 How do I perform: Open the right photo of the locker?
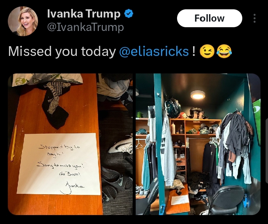point(198,144)
